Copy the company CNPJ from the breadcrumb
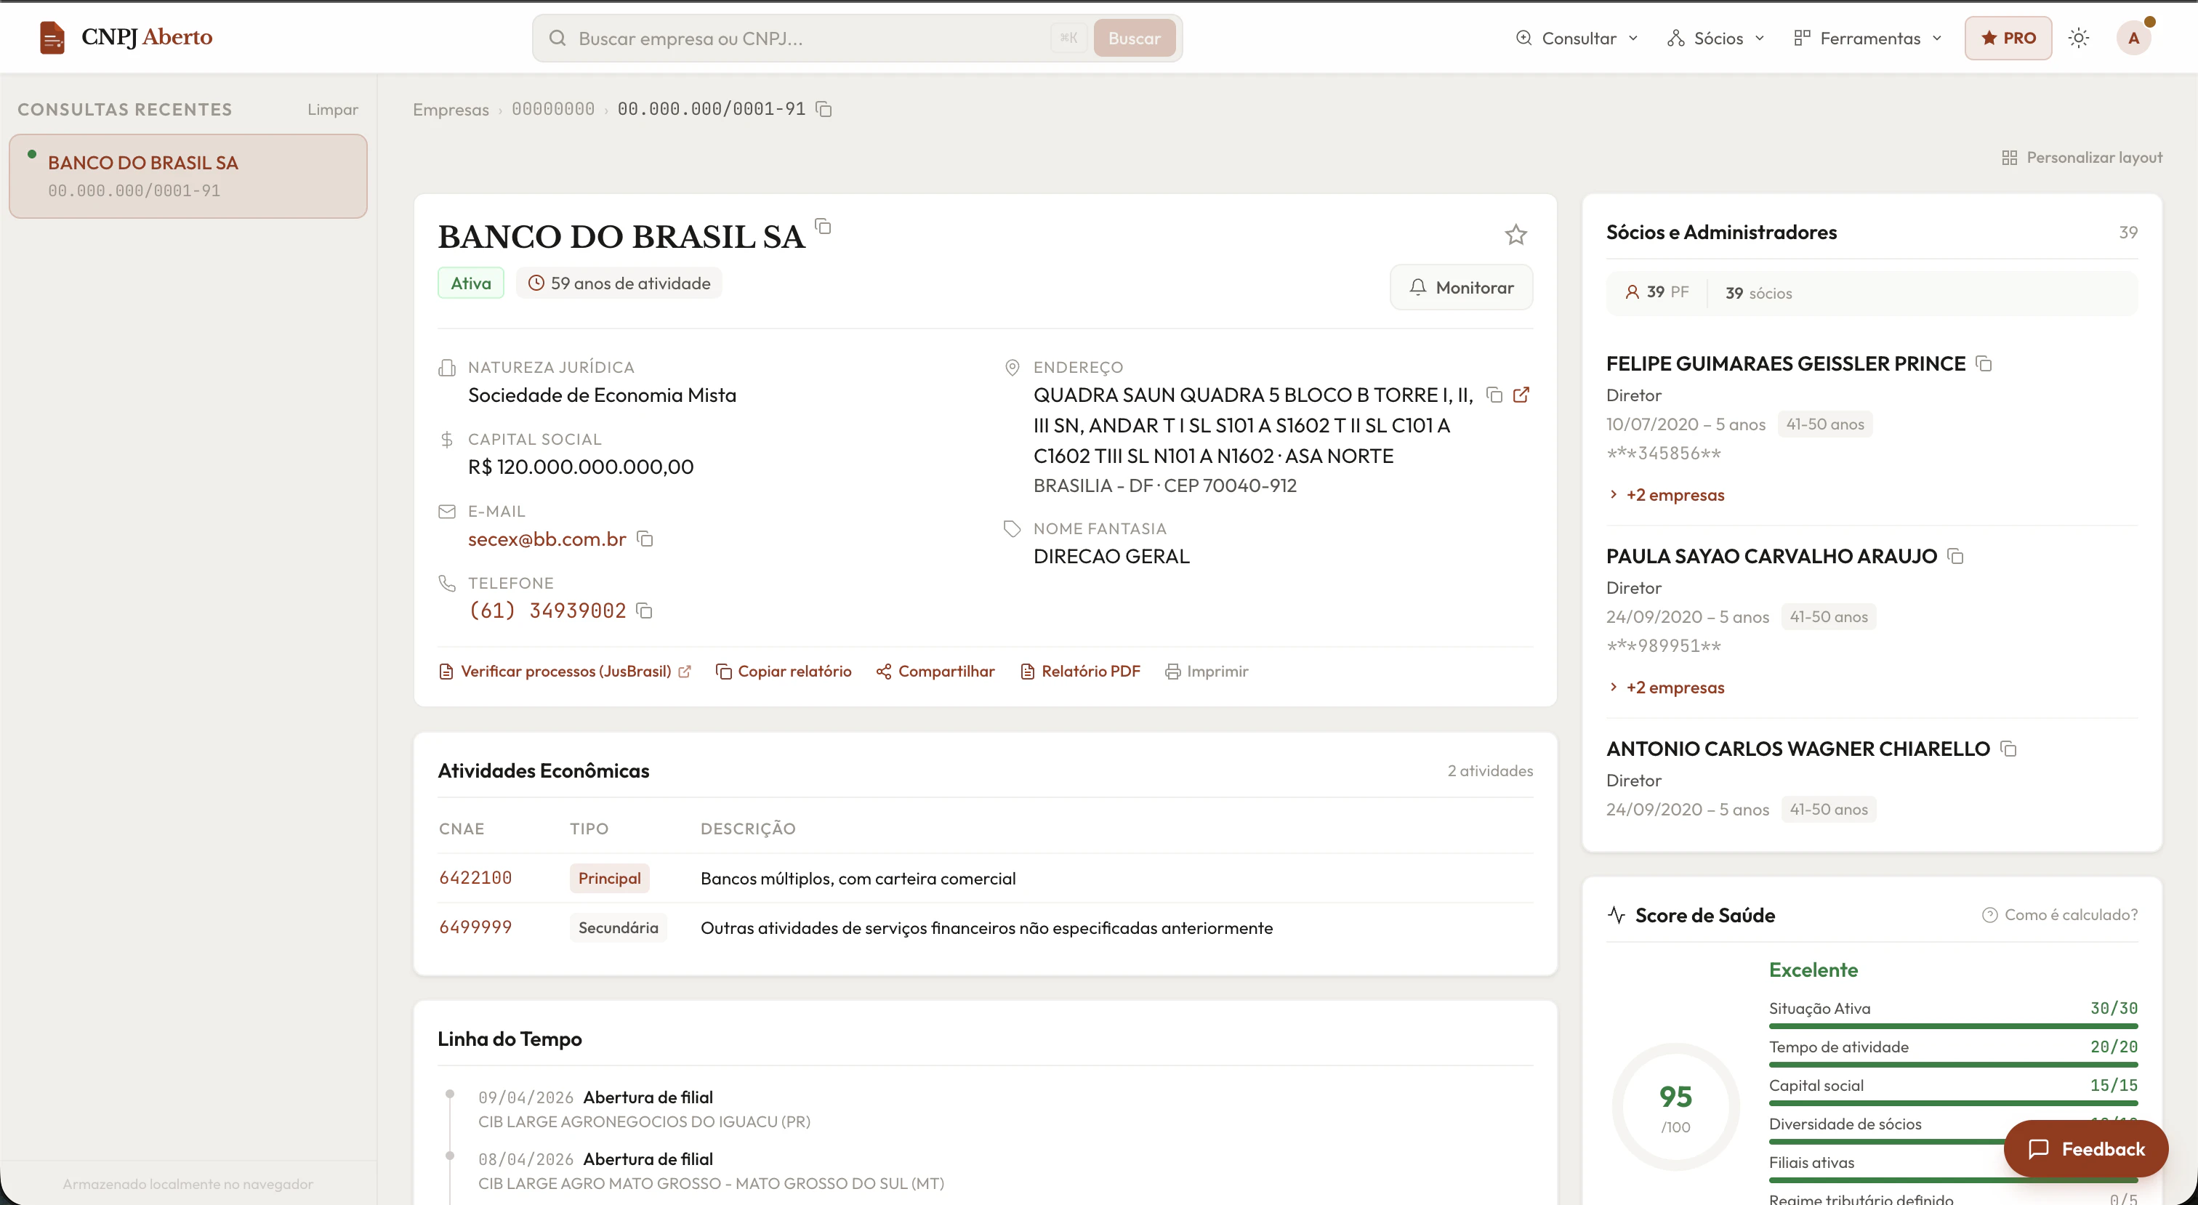The height and width of the screenshot is (1205, 2198). tap(823, 109)
